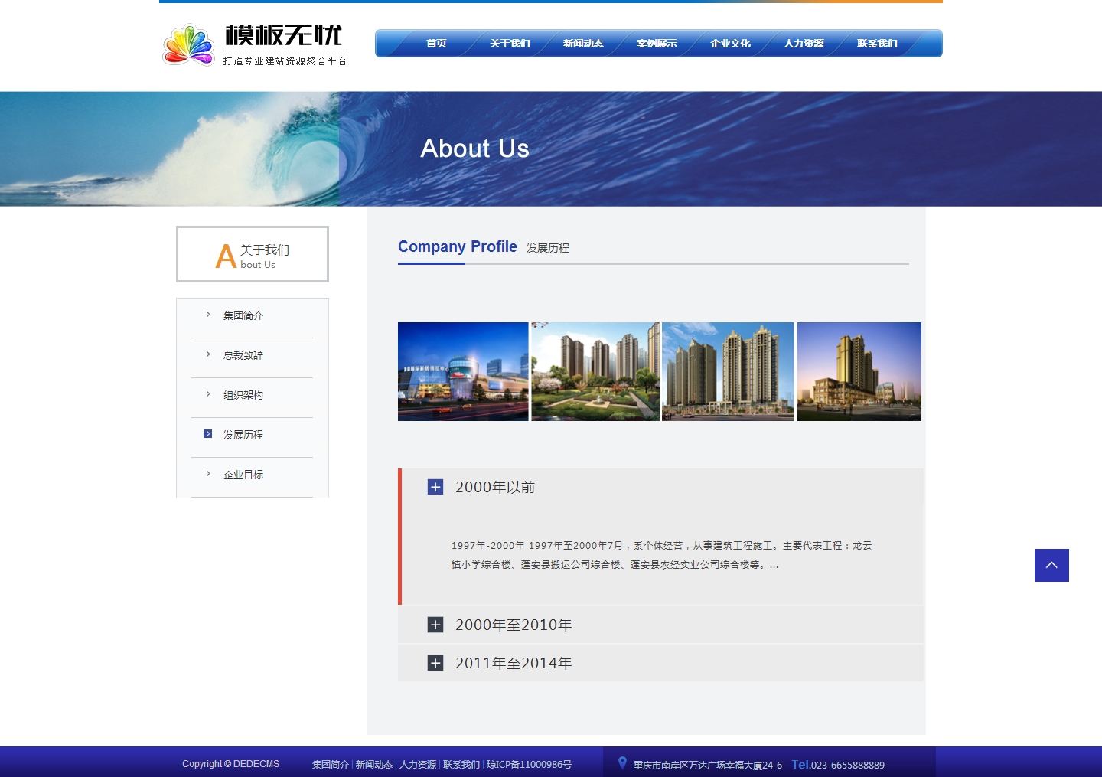Click the shopping mall night thumbnail
This screenshot has width=1102, height=777.
coord(463,371)
